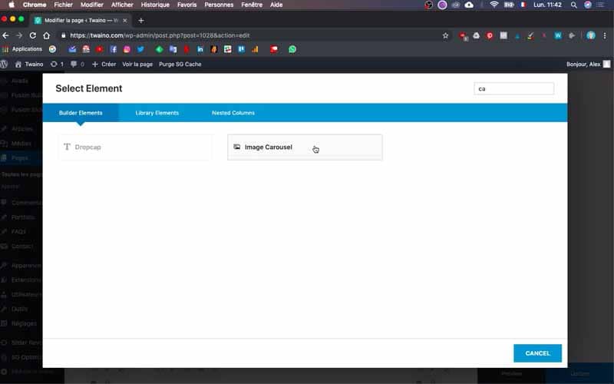
Task: Open the Historique menu
Action: (x=155, y=5)
